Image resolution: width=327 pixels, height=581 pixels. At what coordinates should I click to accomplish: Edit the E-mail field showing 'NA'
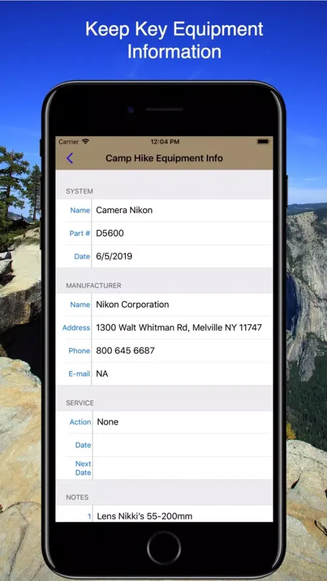click(182, 374)
